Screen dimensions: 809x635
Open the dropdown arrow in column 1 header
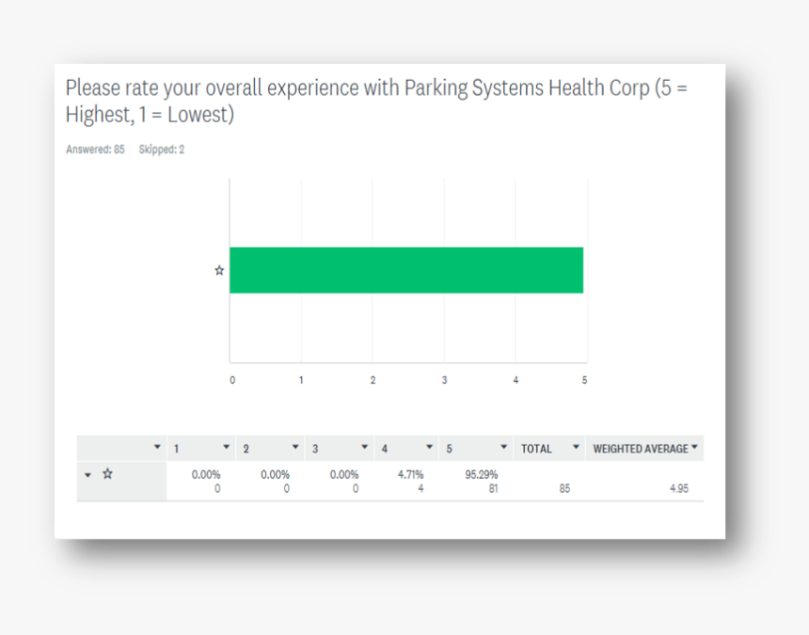click(x=226, y=447)
